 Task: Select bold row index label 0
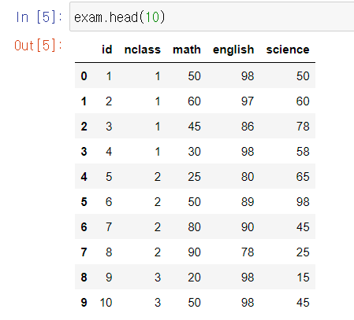[x=84, y=76]
